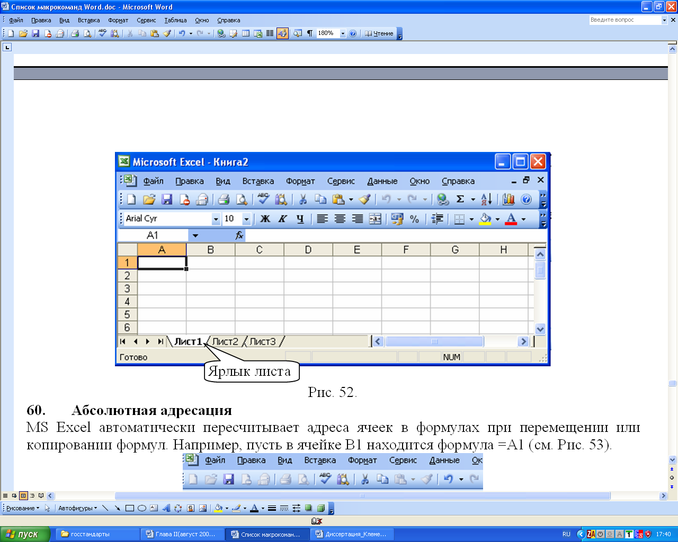Insert Picture from file in Drawing toolbar
Image resolution: width=678 pixels, height=542 pixels.
click(x=202, y=508)
